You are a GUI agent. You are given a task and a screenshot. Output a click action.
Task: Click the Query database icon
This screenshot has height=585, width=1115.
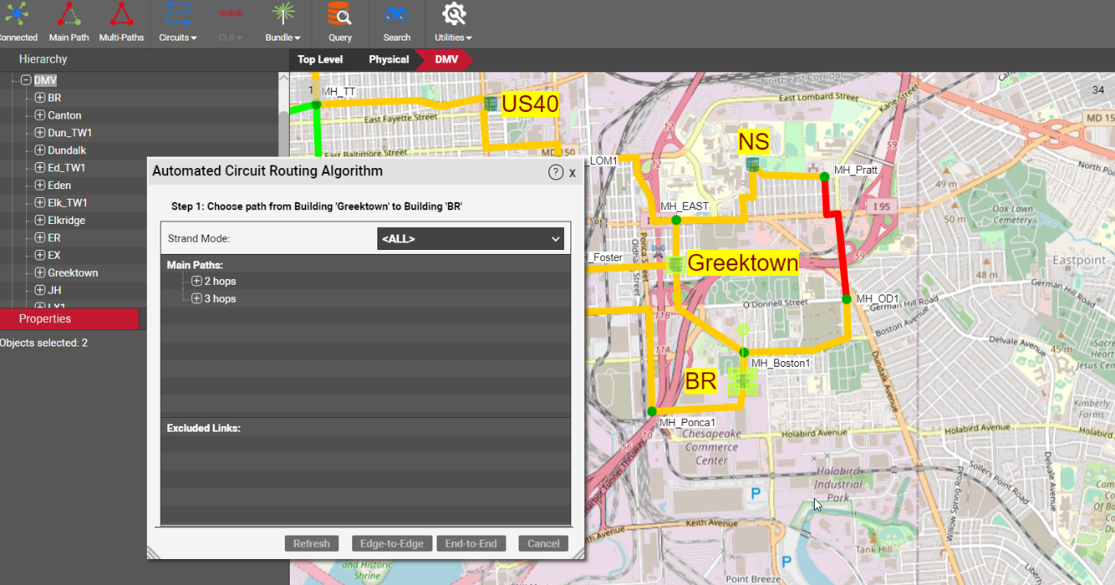(x=339, y=15)
